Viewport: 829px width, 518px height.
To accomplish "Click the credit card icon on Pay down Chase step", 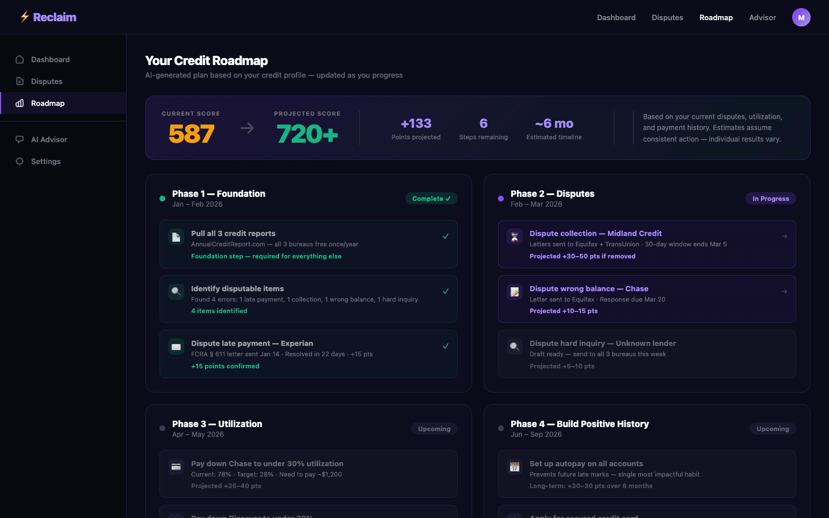I will [176, 466].
